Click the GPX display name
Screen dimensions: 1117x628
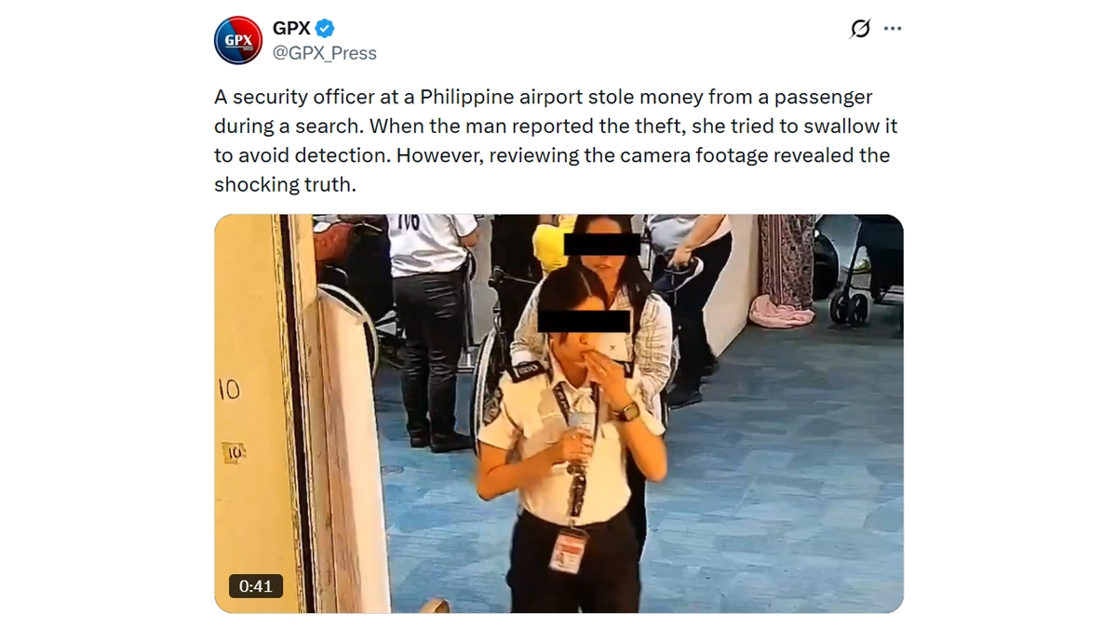[291, 29]
